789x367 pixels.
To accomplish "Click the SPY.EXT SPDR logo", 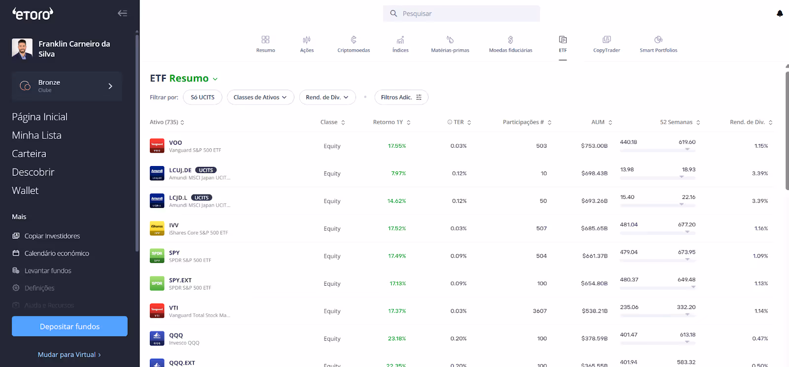I will coord(157,284).
